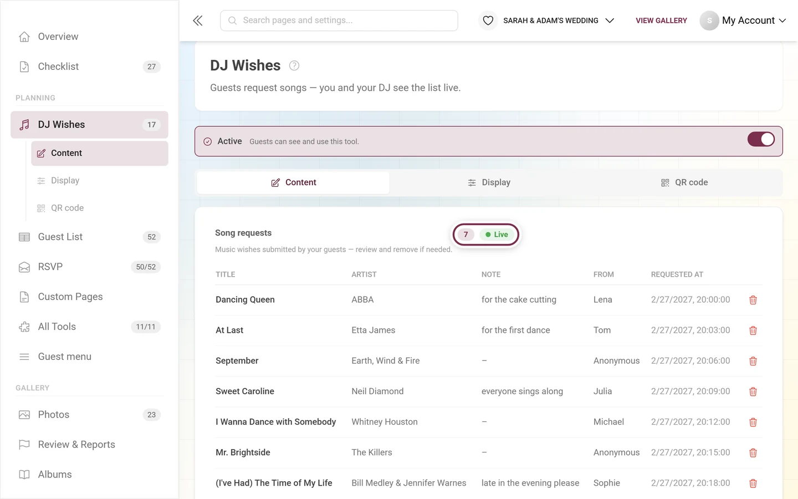The width and height of the screenshot is (798, 499).
Task: Open Photos via its sidebar image icon
Action: [x=24, y=415]
